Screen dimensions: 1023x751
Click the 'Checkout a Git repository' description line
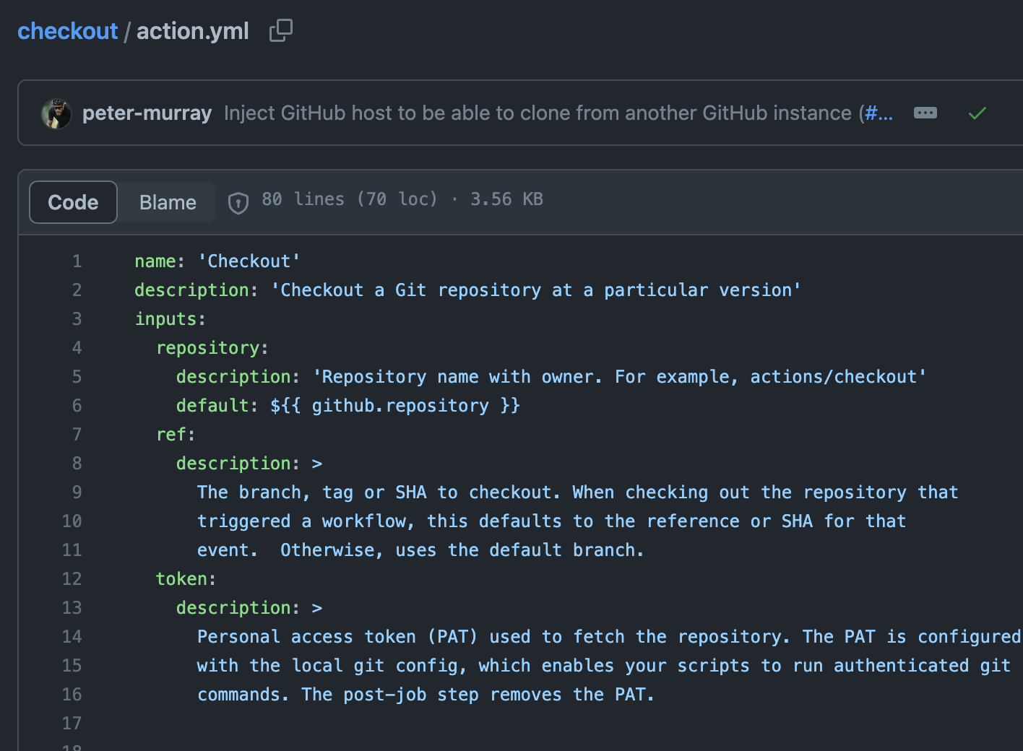pyautogui.click(x=467, y=290)
